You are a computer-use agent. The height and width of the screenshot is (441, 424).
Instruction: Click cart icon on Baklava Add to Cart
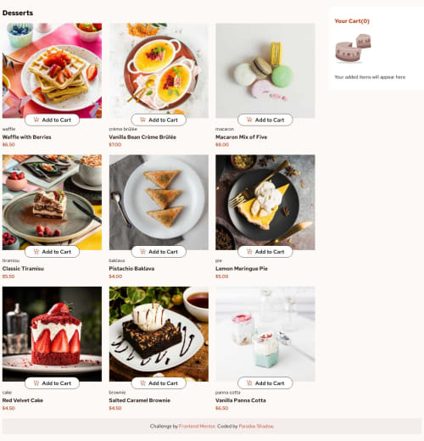tap(142, 251)
